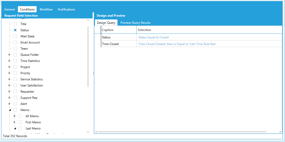The width and height of the screenshot is (285, 142).
Task: Select the Conditions tab
Action: click(27, 9)
